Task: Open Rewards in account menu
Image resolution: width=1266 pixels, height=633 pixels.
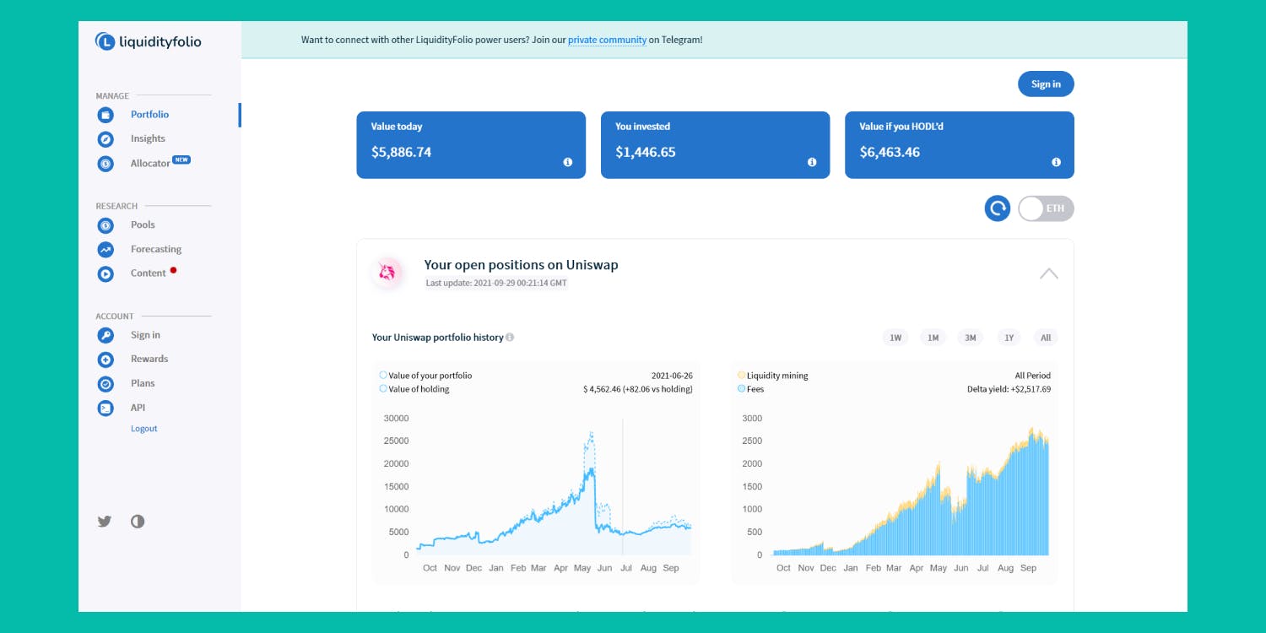Action: tap(149, 360)
